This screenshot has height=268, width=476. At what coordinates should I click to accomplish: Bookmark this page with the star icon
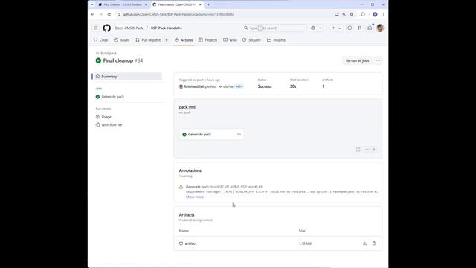click(x=351, y=14)
